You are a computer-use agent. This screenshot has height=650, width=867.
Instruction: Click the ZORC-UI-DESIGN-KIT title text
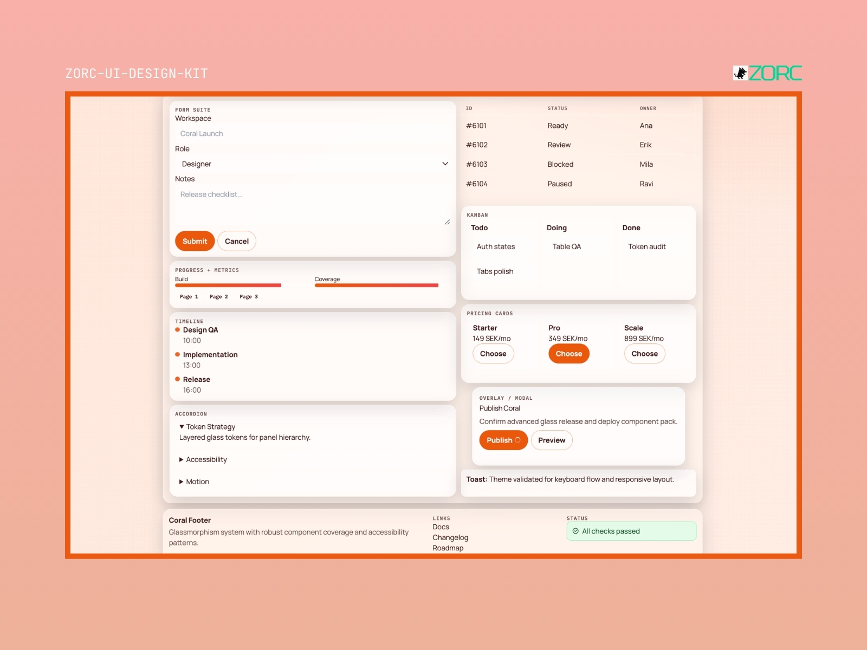[x=137, y=74]
